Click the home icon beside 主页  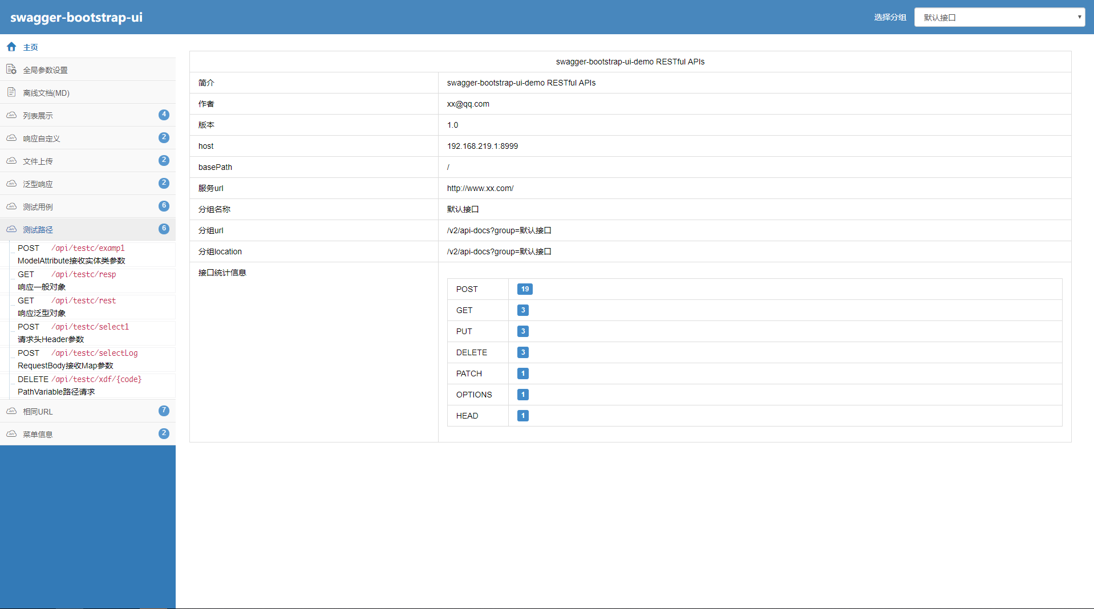(11, 47)
